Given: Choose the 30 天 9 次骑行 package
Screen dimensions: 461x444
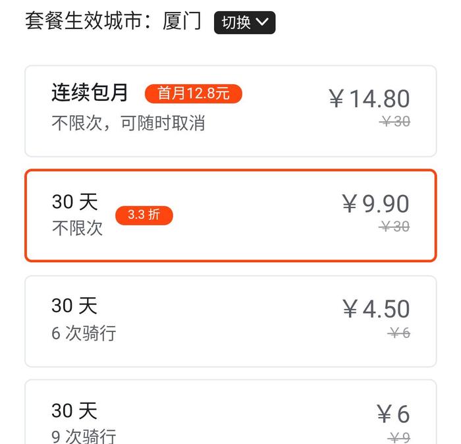Looking at the screenshot, I should click(230, 412).
